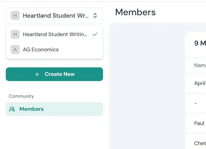Screen dimensions: 206x149
Task: Click the A avatar beside AG Economics
Action: tap(15, 49)
